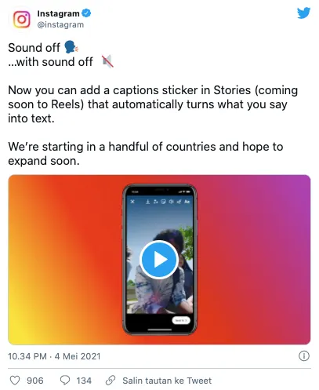Click the Aa text tool in phone screen
This screenshot has width=319, height=390.
pos(187,202)
